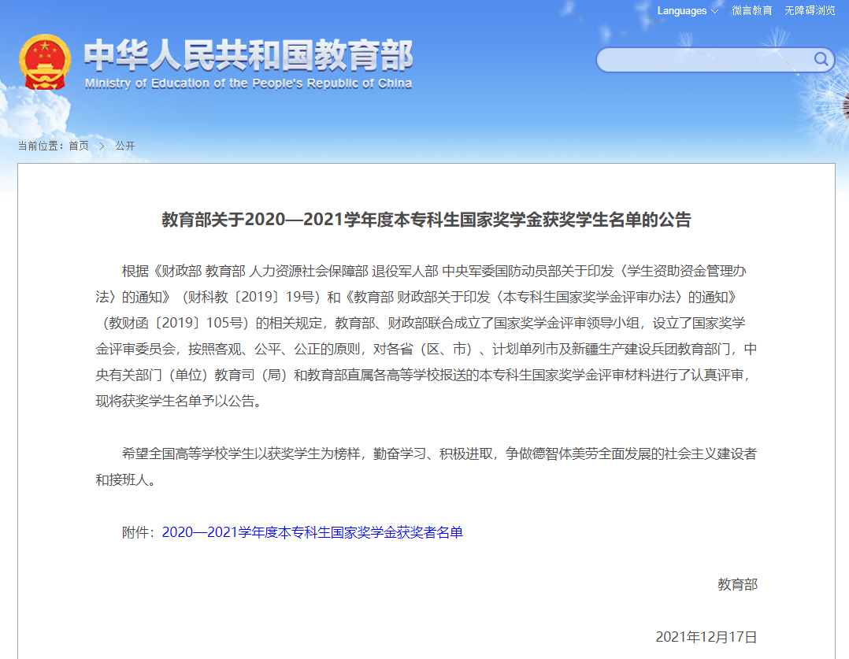849x659 pixels.
Task: Click the Ministry of Education English subtitle
Action: tap(249, 83)
